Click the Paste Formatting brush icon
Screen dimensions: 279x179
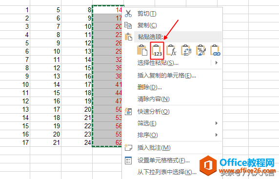pos(200,50)
